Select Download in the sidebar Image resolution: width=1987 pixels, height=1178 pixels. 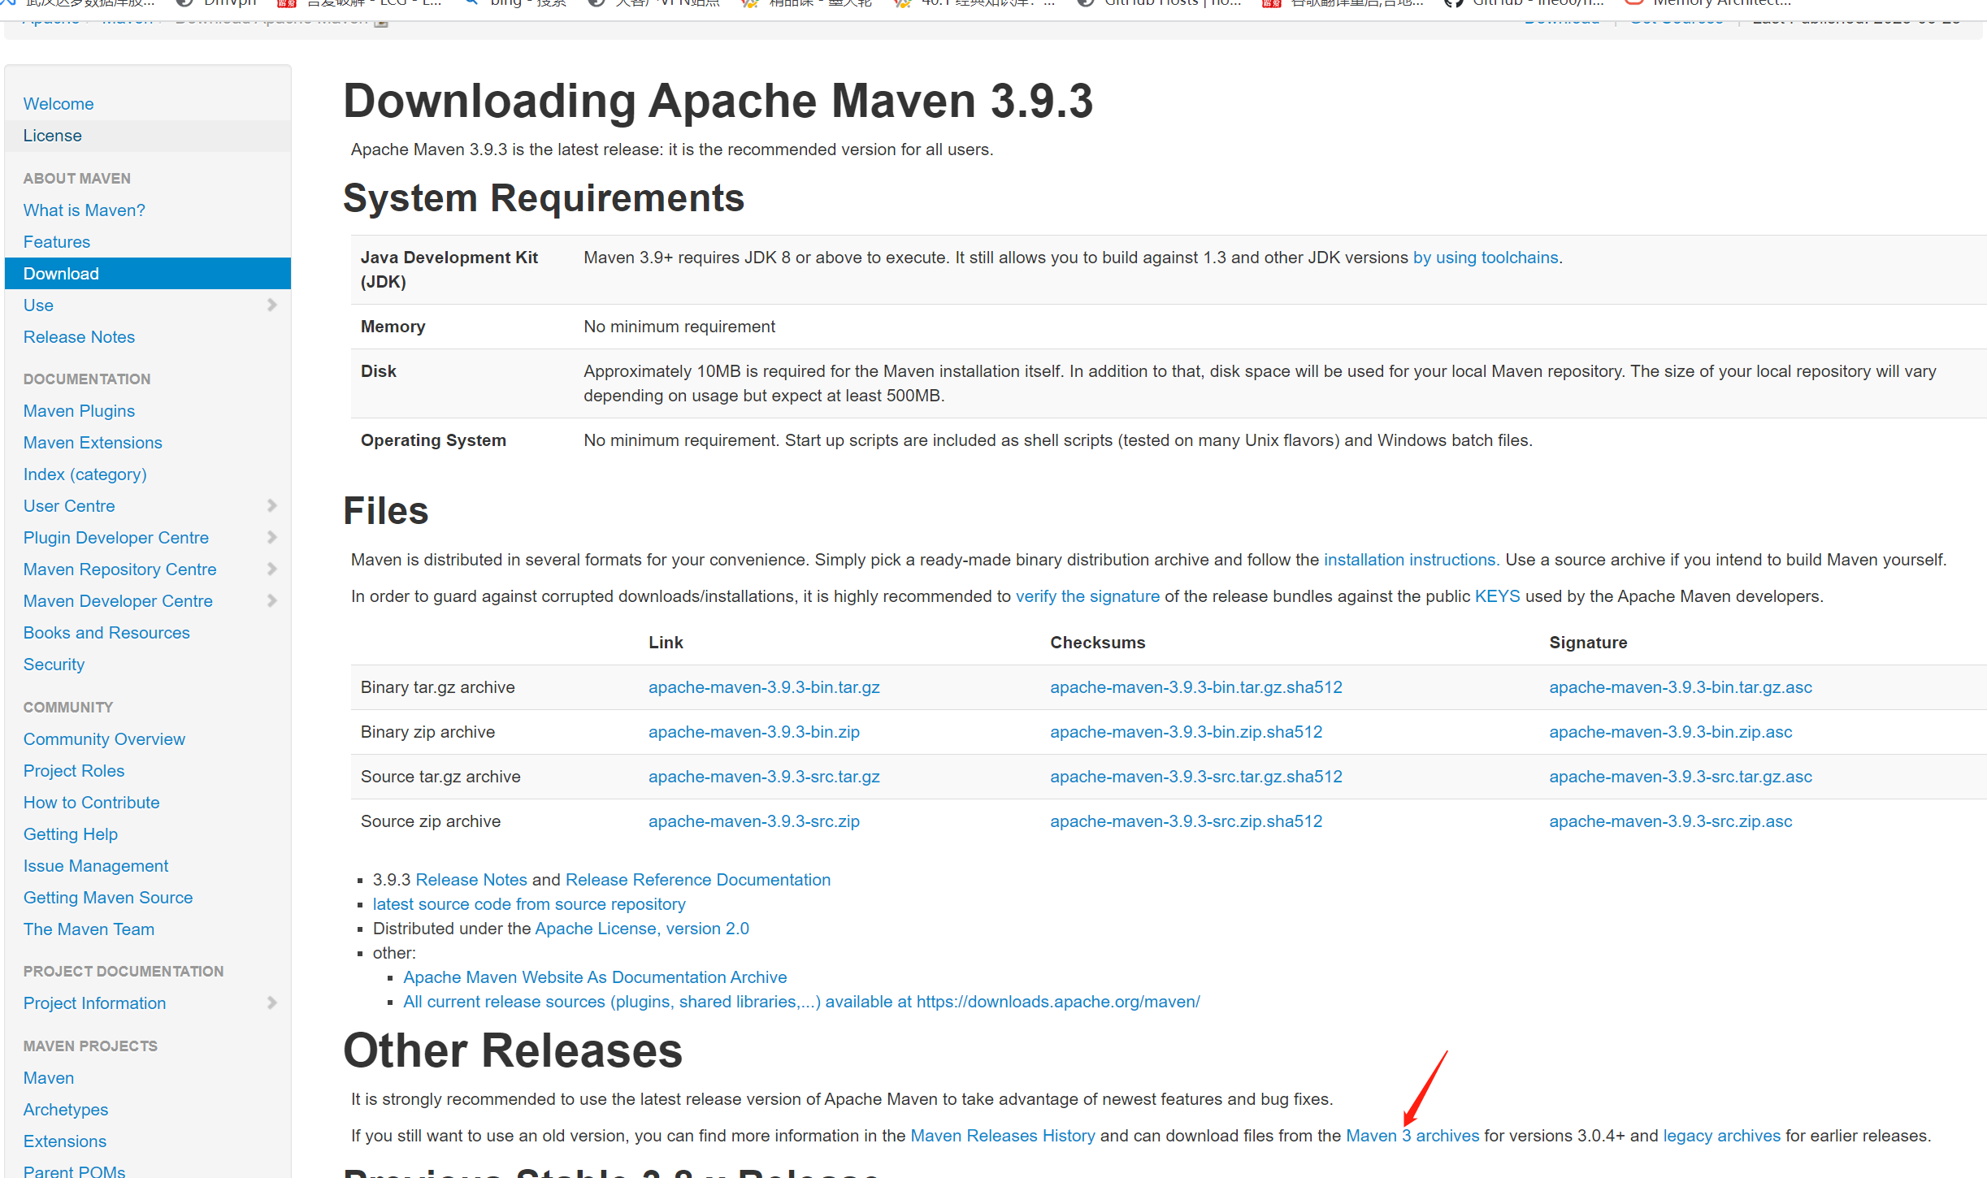click(x=61, y=274)
